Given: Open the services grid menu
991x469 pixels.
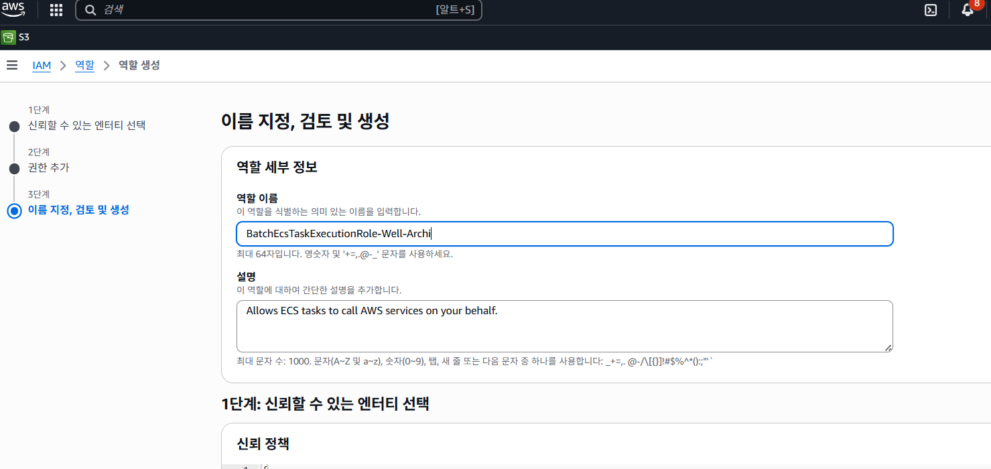Looking at the screenshot, I should [x=56, y=10].
